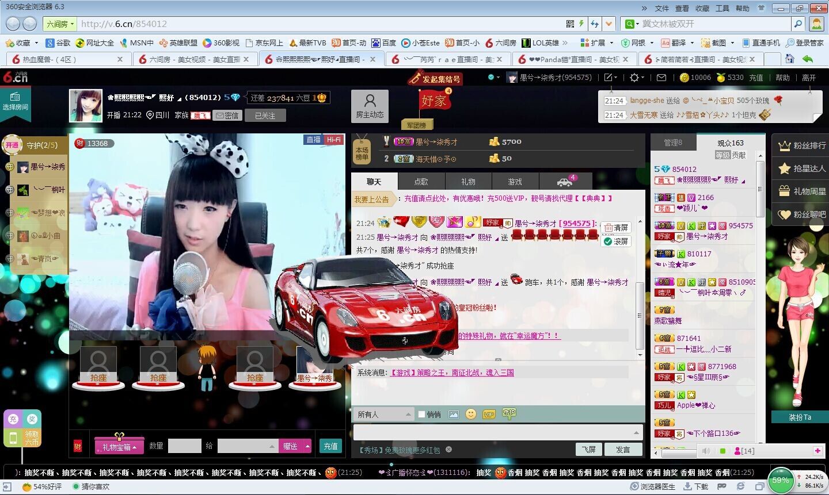Open the online status dropdown
This screenshot has width=829, height=495.
click(x=493, y=77)
